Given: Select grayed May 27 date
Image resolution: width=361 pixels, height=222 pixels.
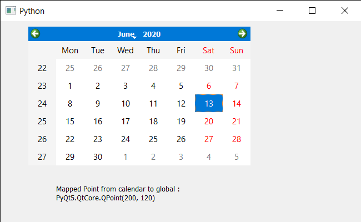Looking at the screenshot, I should coord(126,68).
